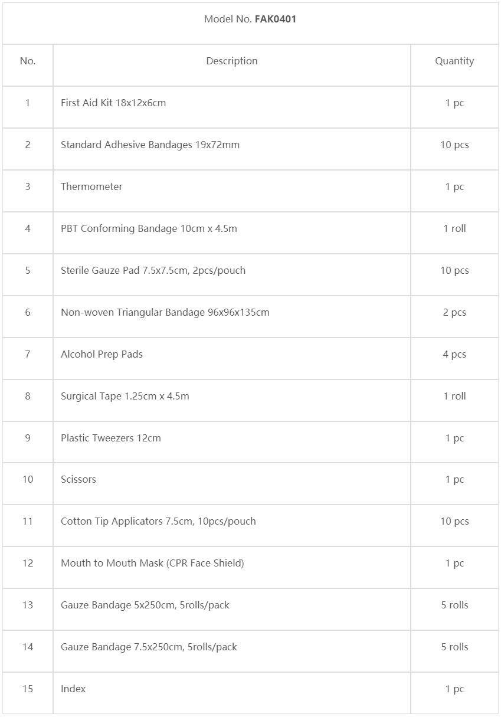
Task: Select First Aid Kit 18x12x6cm row text
Action: pyautogui.click(x=113, y=103)
